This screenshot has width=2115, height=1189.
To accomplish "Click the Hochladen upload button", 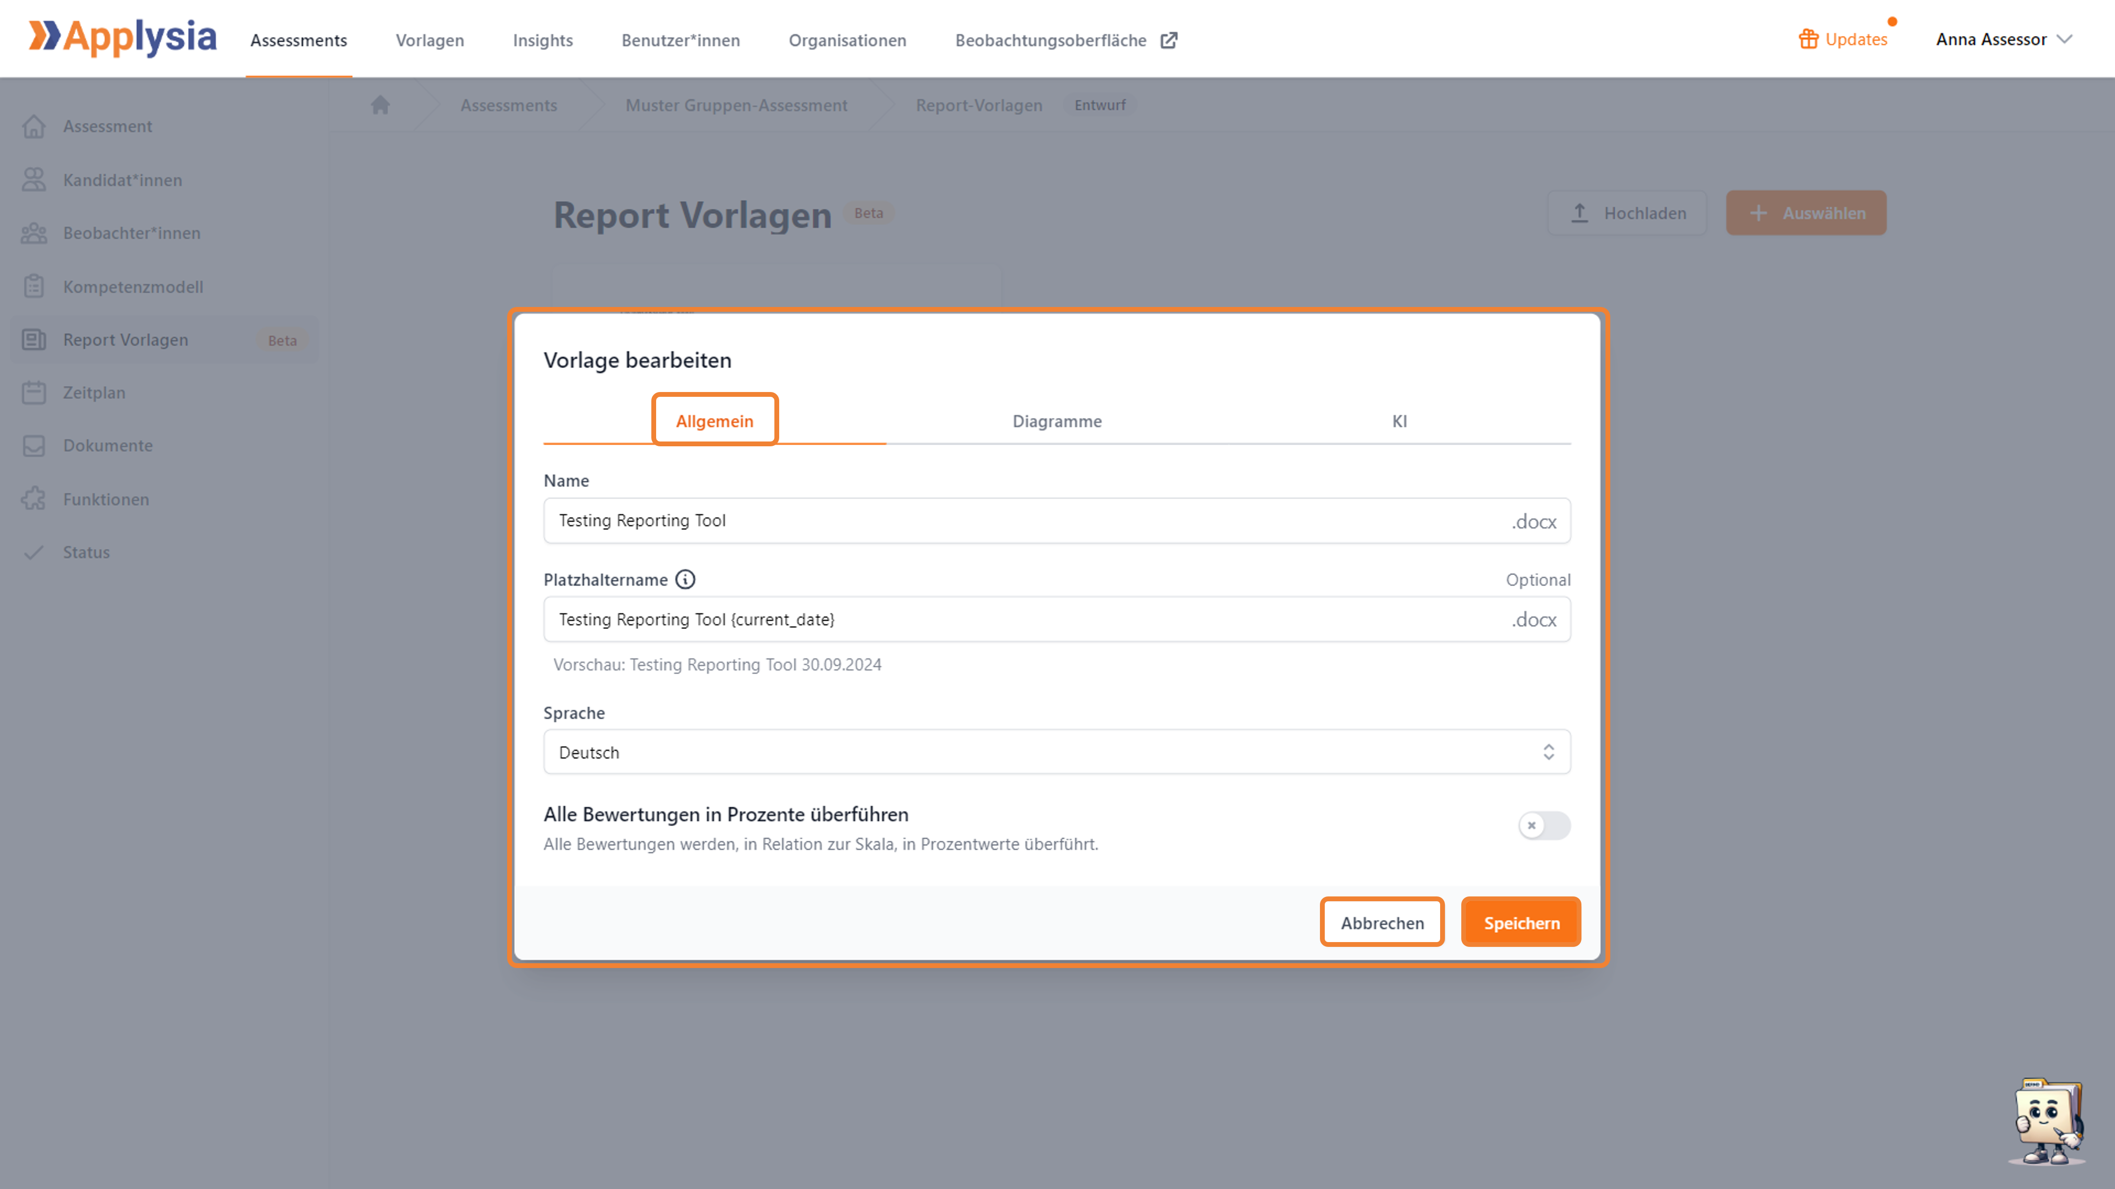I will (1627, 213).
